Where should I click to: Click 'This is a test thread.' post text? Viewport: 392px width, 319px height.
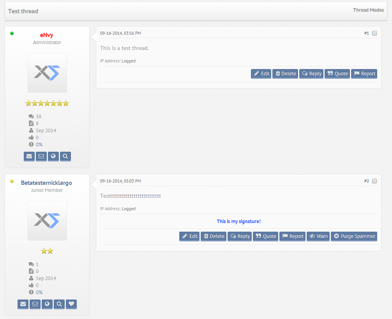[124, 48]
